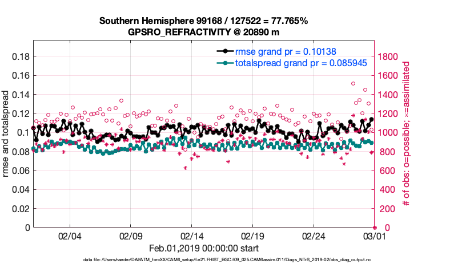Click the red marker at bottom-right axis corner
Viewport: 474px width, 268px height.
(x=375, y=228)
